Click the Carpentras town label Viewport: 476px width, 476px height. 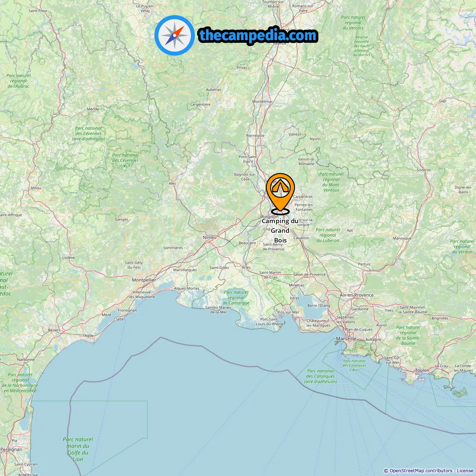point(303,197)
